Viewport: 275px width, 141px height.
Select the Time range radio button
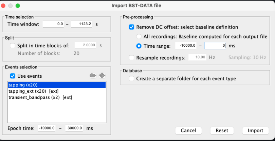tap(139, 46)
